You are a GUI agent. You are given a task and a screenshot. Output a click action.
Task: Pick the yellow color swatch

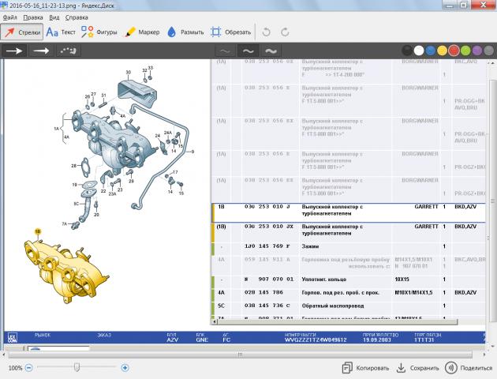(x=442, y=51)
